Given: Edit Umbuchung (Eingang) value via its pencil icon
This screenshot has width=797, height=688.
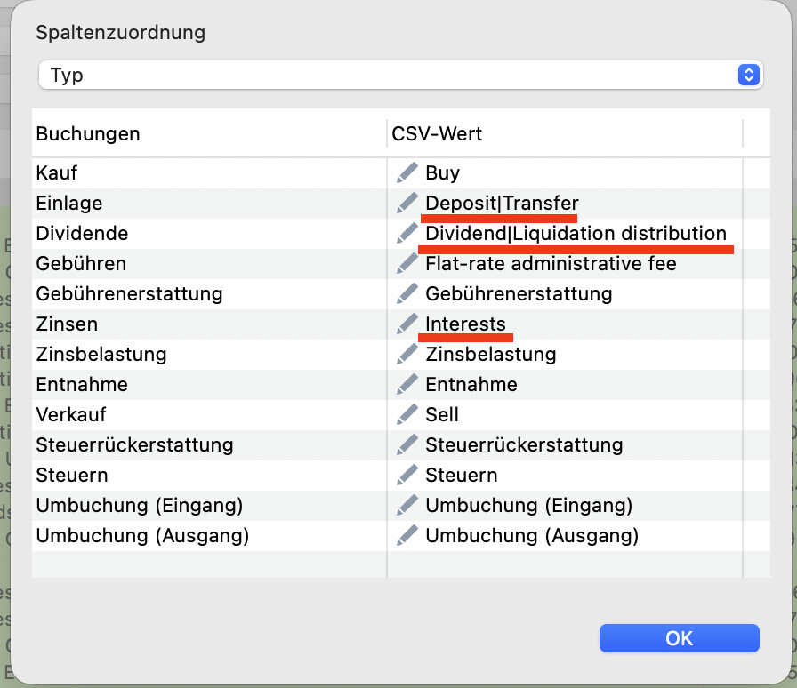Looking at the screenshot, I should click(407, 506).
